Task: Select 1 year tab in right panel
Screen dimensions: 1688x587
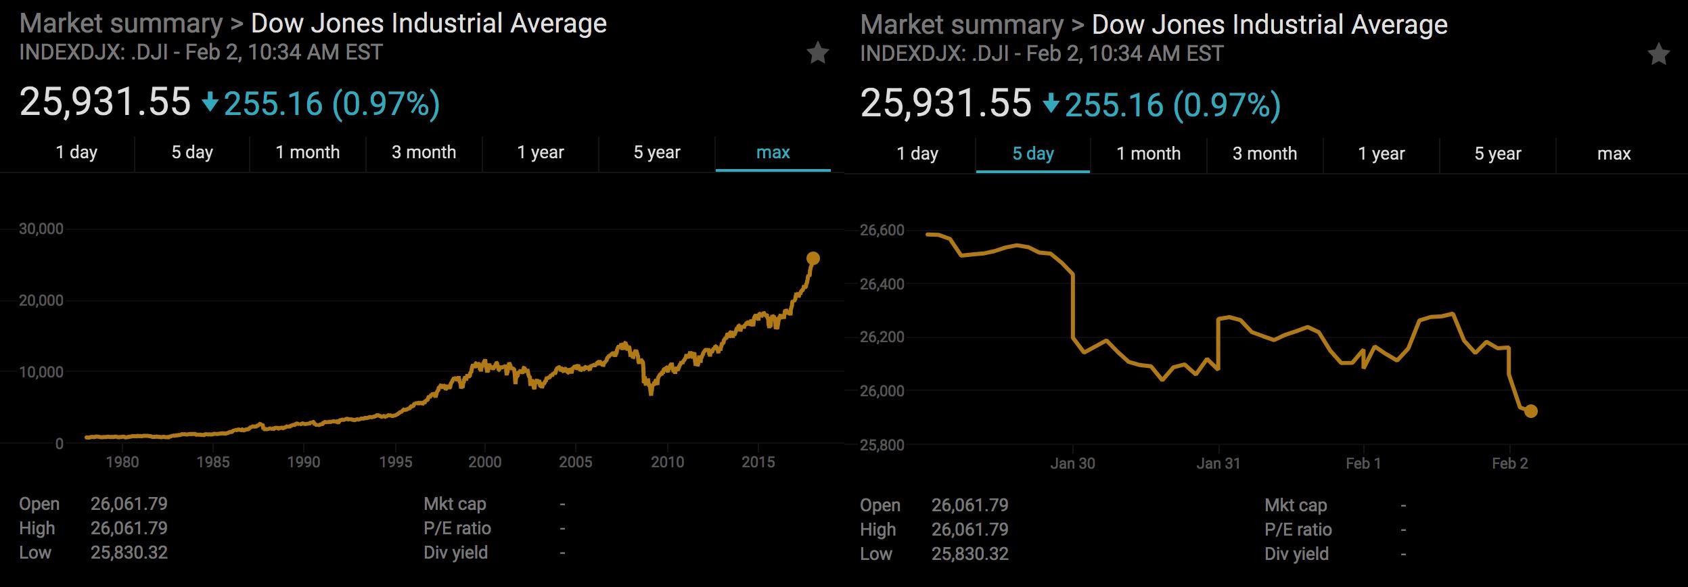Action: (1382, 154)
